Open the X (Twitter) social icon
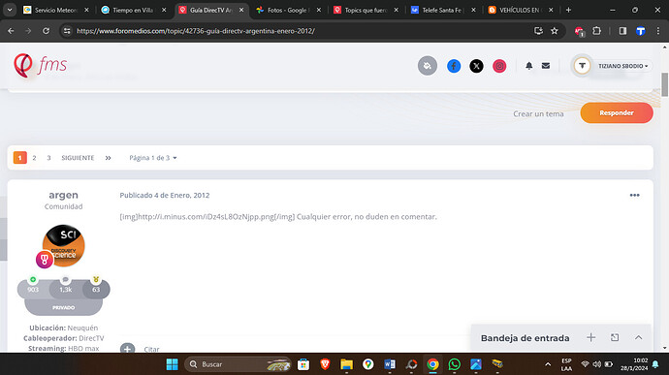 476,66
